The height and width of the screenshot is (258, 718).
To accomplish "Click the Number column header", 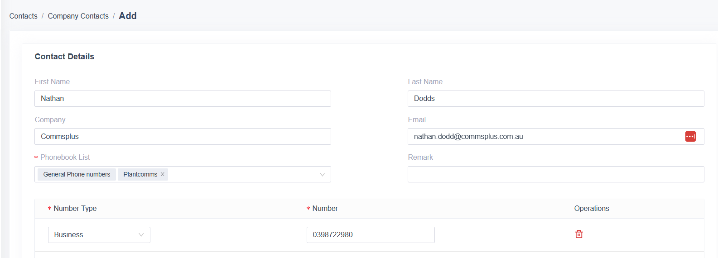I will click(325, 208).
